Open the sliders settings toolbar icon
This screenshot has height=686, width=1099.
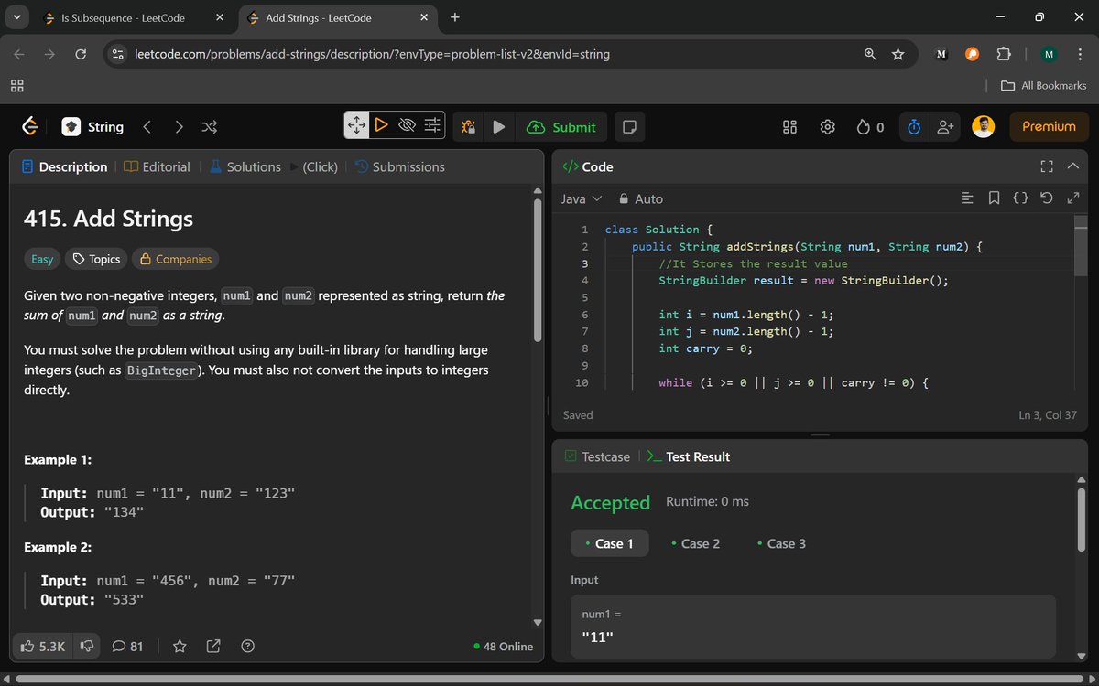click(433, 125)
